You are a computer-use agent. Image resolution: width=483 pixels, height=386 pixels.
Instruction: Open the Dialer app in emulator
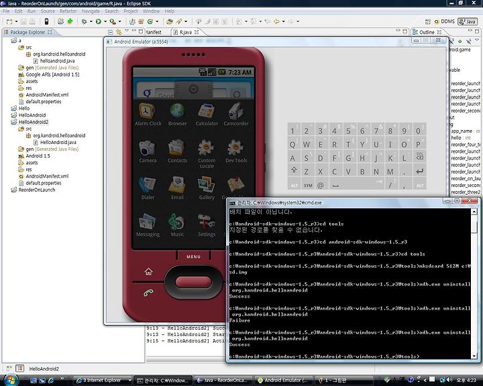148,188
